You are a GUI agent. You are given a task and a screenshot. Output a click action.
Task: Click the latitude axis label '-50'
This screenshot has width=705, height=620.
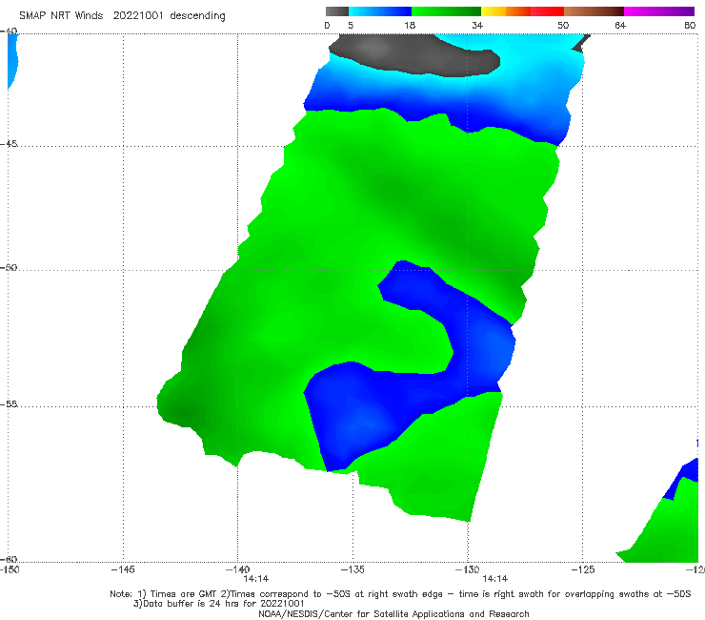(9, 267)
